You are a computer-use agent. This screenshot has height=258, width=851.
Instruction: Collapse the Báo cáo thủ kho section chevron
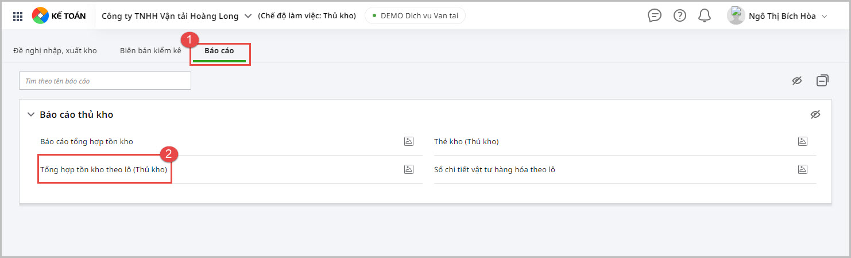point(31,114)
